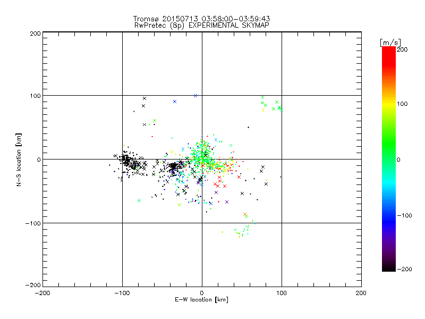Screen dimensions: 425x319
Task: Click the y-axis "200" tick label
Action: tap(35, 33)
